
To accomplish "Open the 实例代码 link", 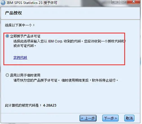I will [20, 57].
